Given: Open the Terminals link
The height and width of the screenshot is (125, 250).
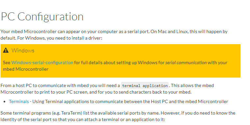Looking at the screenshot, I should pyautogui.click(x=19, y=101).
